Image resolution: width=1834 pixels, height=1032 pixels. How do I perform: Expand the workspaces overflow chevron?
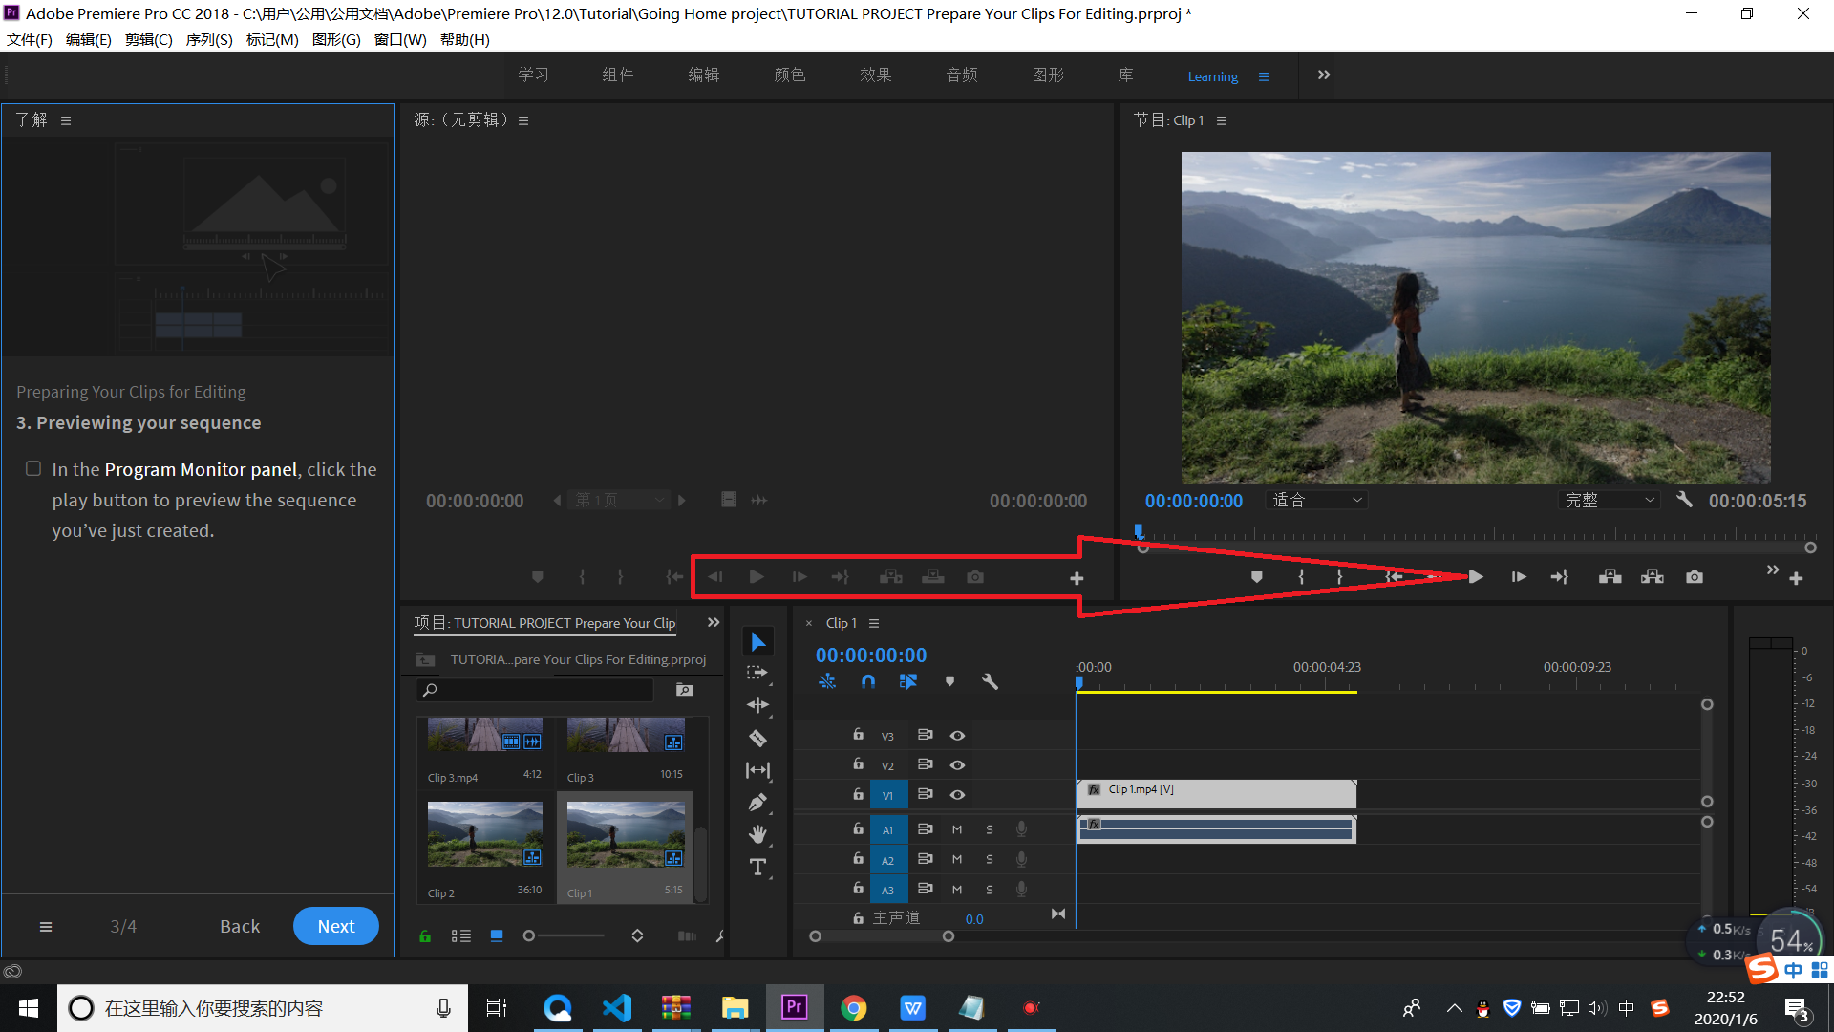click(1324, 75)
